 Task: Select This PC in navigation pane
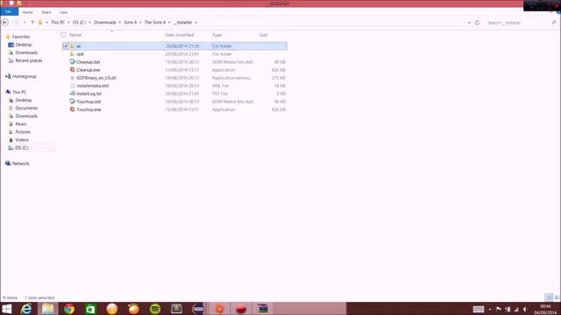[x=19, y=92]
